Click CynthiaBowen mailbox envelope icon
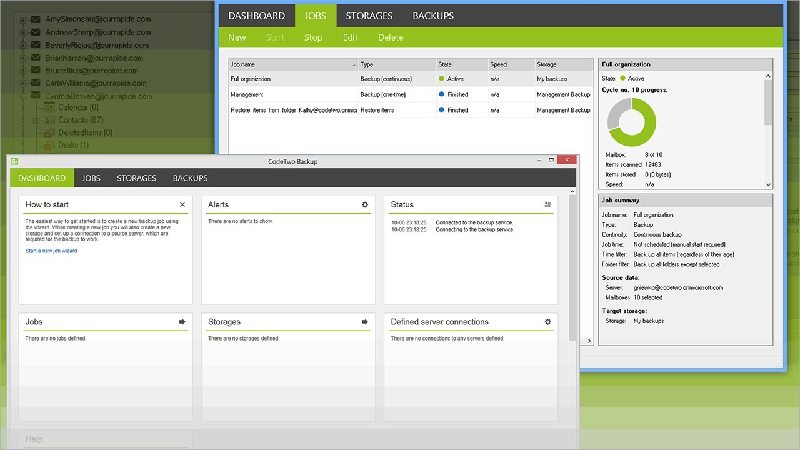 click(36, 96)
